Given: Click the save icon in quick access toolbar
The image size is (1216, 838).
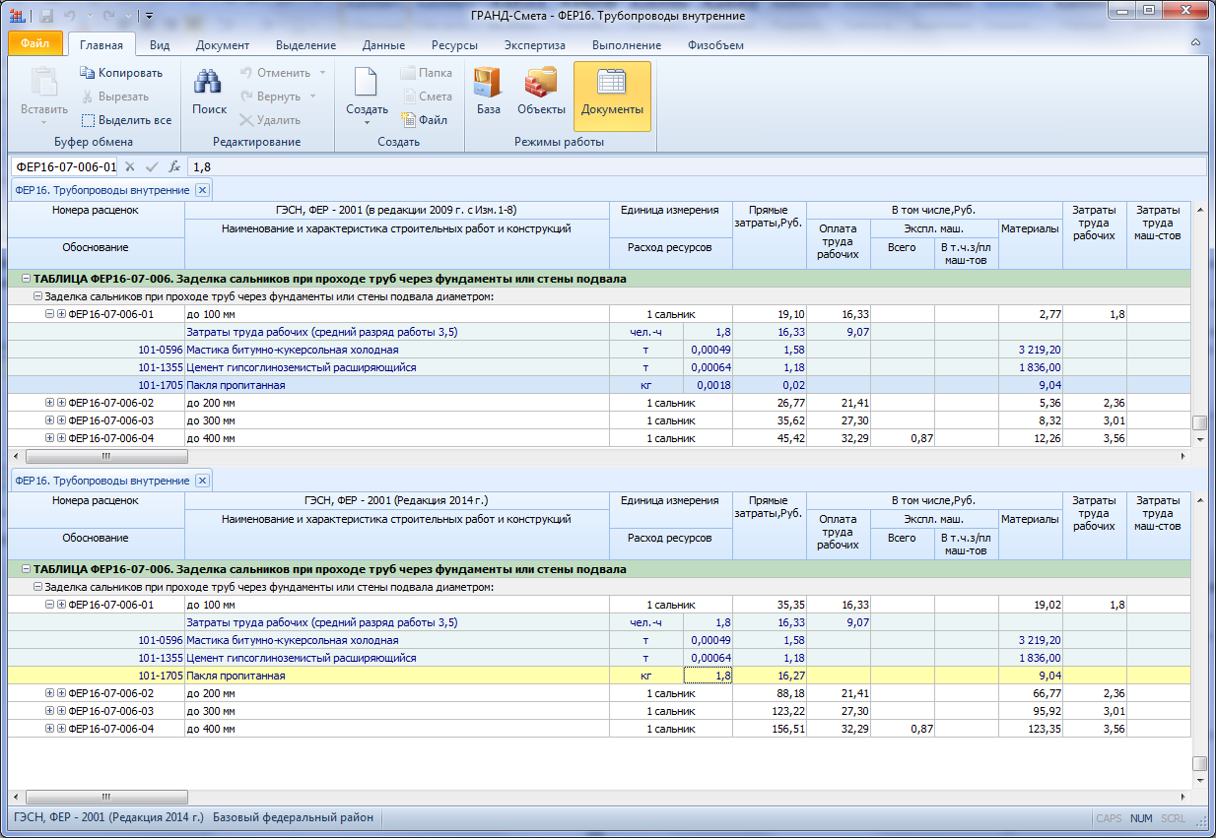Looking at the screenshot, I should tap(46, 15).
